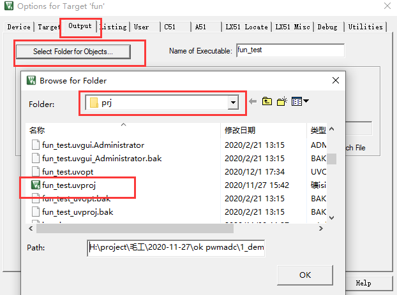Open the Utilities tab
The width and height of the screenshot is (397, 295).
coord(365,27)
